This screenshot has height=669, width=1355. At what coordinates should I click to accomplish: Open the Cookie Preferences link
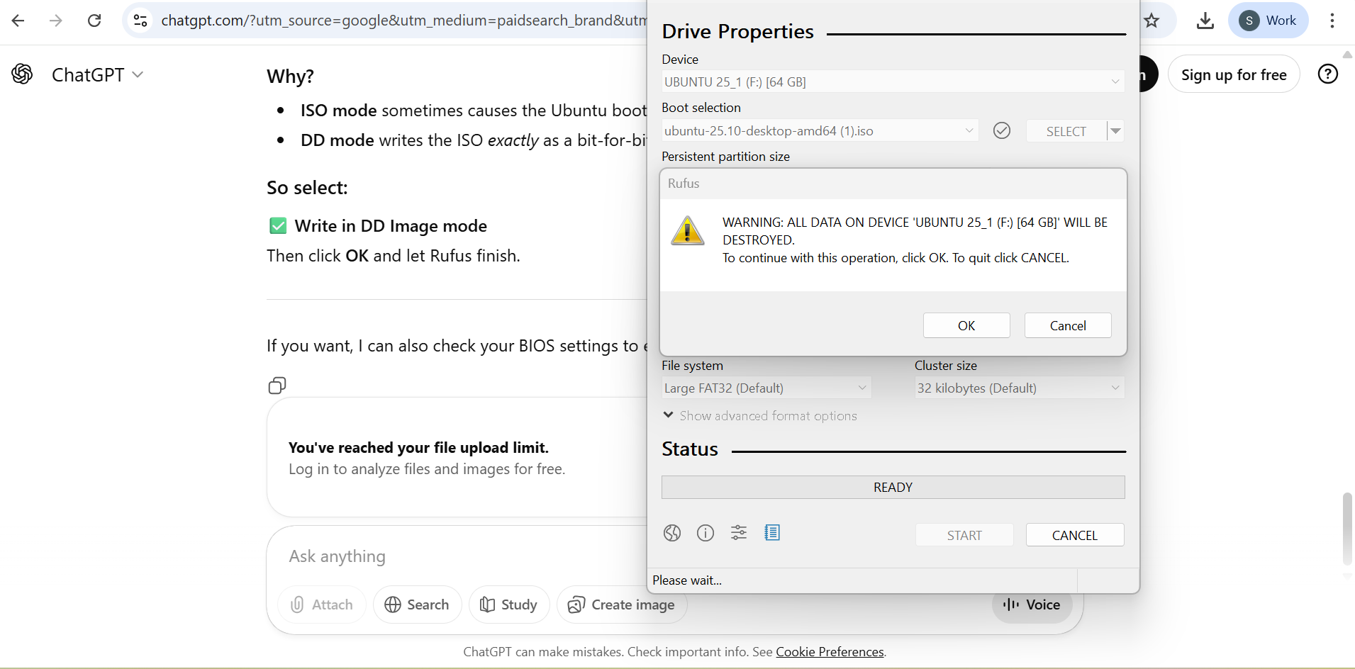[x=830, y=652]
